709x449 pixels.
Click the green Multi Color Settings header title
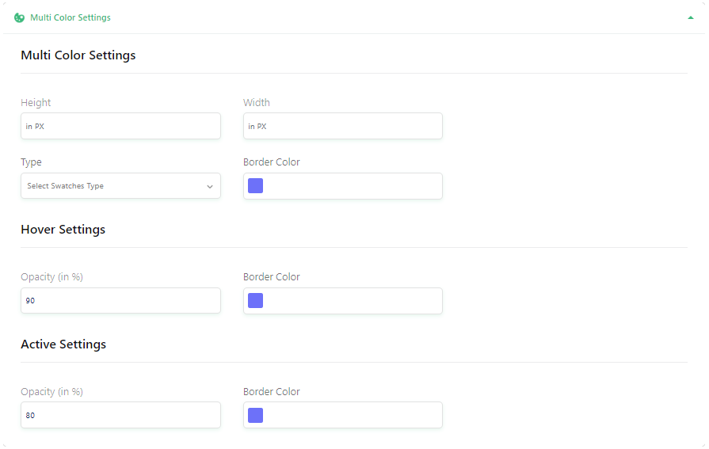click(x=70, y=17)
